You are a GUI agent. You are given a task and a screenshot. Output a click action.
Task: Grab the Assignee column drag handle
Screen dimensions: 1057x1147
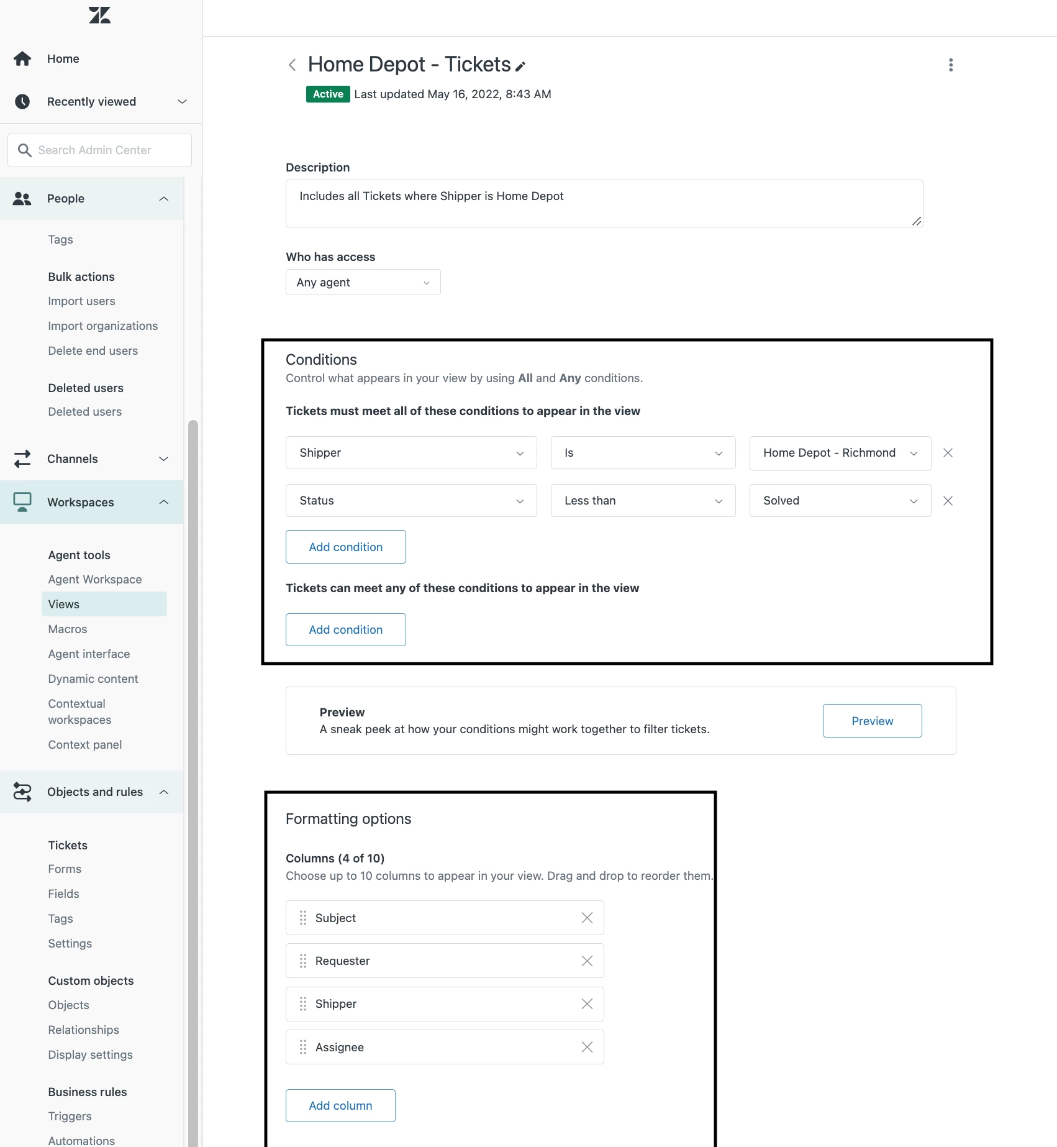pos(303,1047)
